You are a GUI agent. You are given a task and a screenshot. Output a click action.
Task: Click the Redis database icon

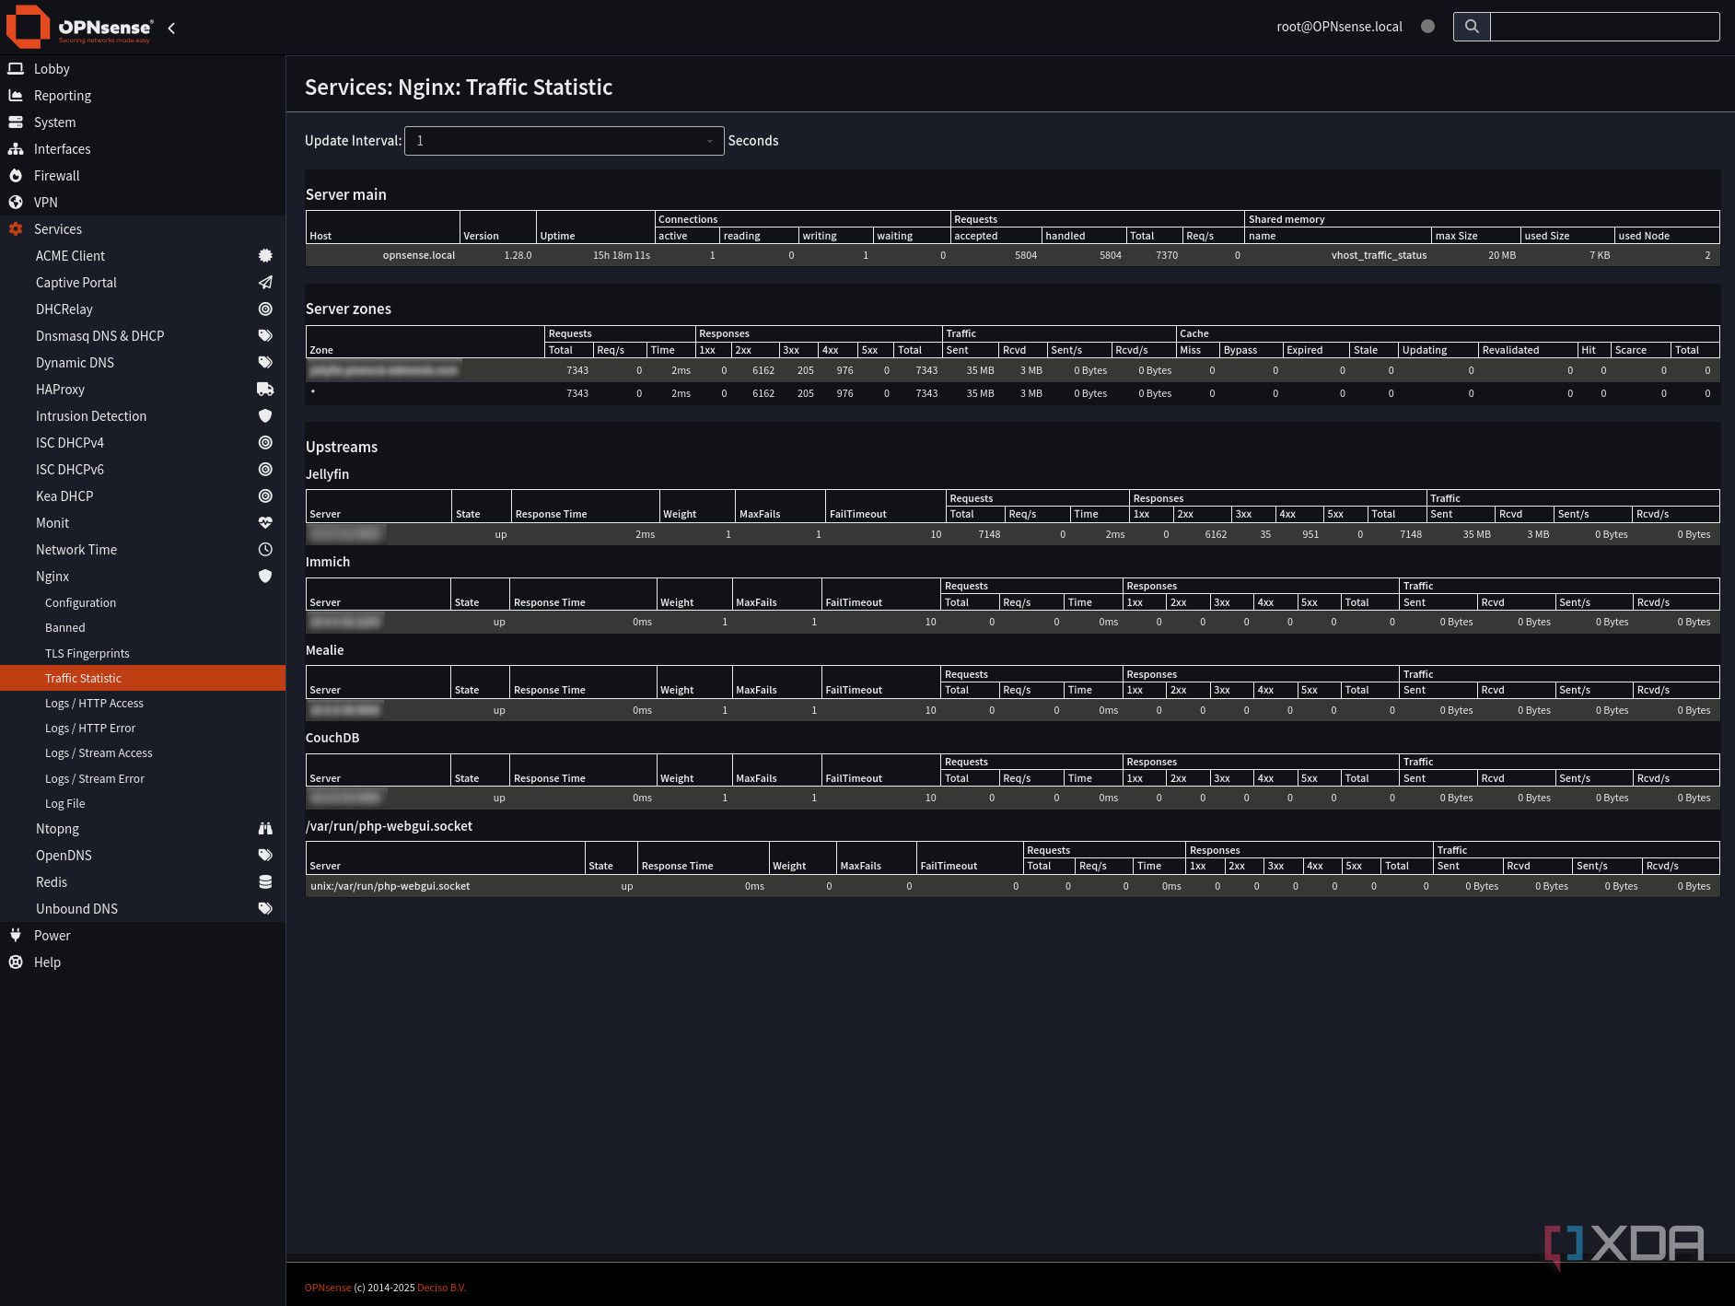coord(265,881)
